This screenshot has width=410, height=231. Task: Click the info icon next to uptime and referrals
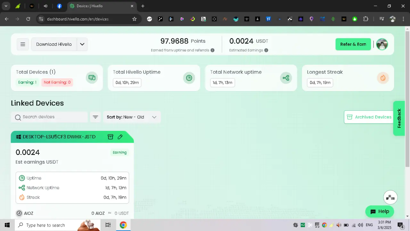coord(212,50)
